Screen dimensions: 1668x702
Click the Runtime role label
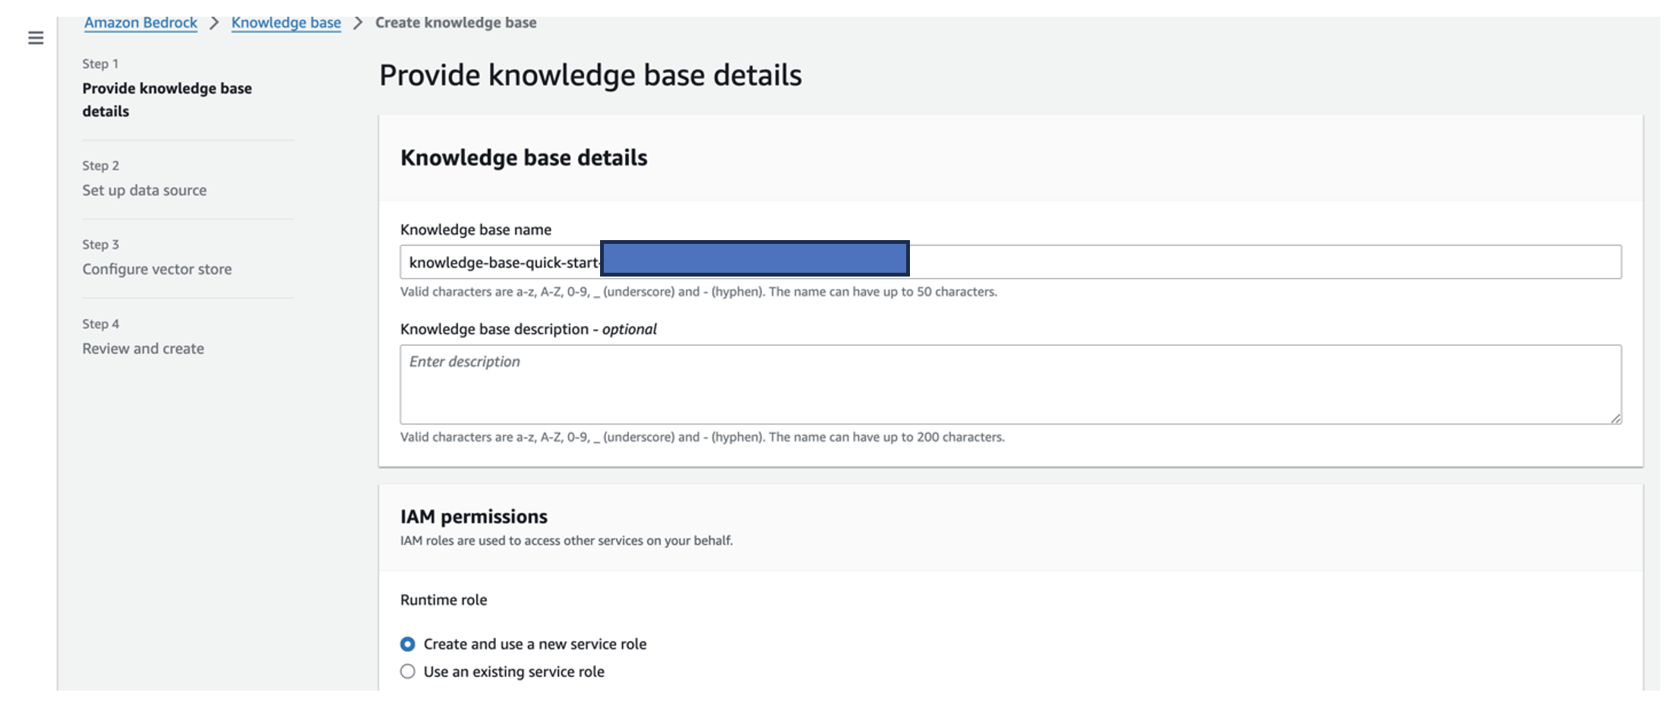[444, 599]
